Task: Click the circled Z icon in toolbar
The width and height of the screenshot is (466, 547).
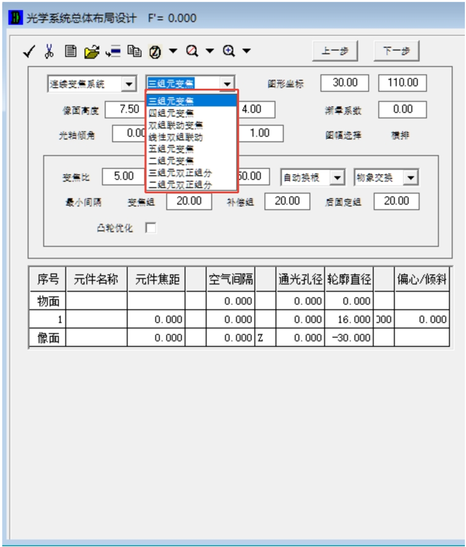Action: point(155,52)
